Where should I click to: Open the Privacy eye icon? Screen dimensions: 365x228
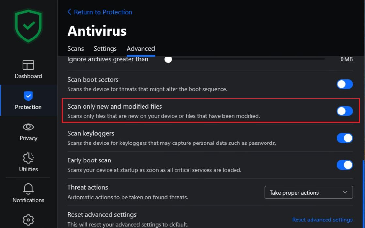point(28,127)
